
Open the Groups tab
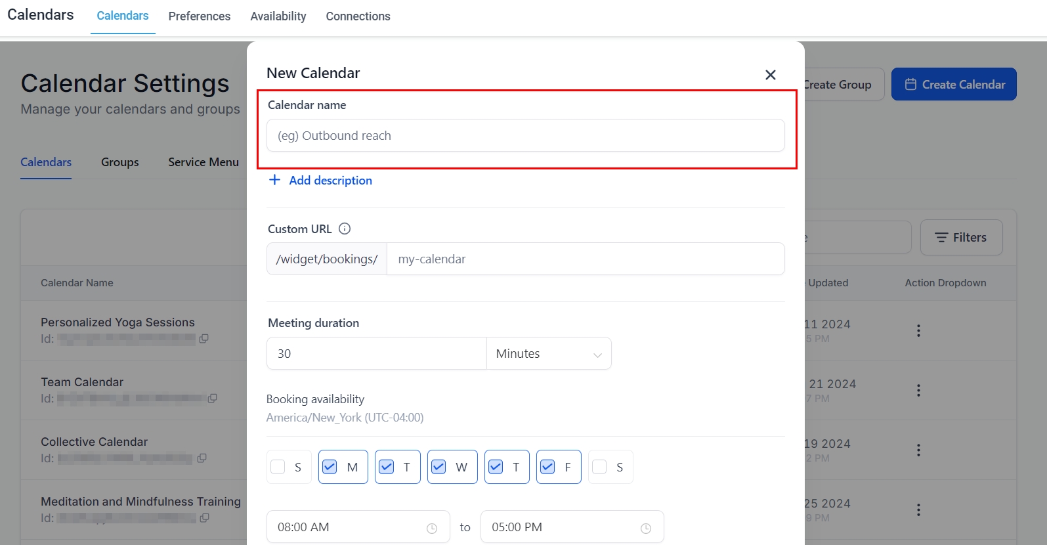120,162
